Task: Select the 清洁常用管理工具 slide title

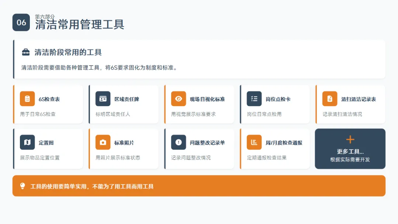Action: coord(80,25)
